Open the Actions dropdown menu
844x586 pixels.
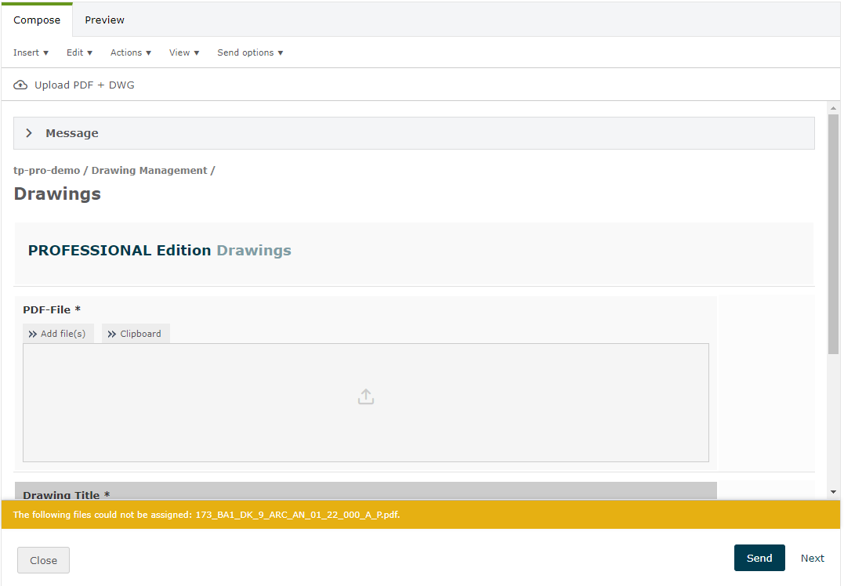pyautogui.click(x=131, y=52)
